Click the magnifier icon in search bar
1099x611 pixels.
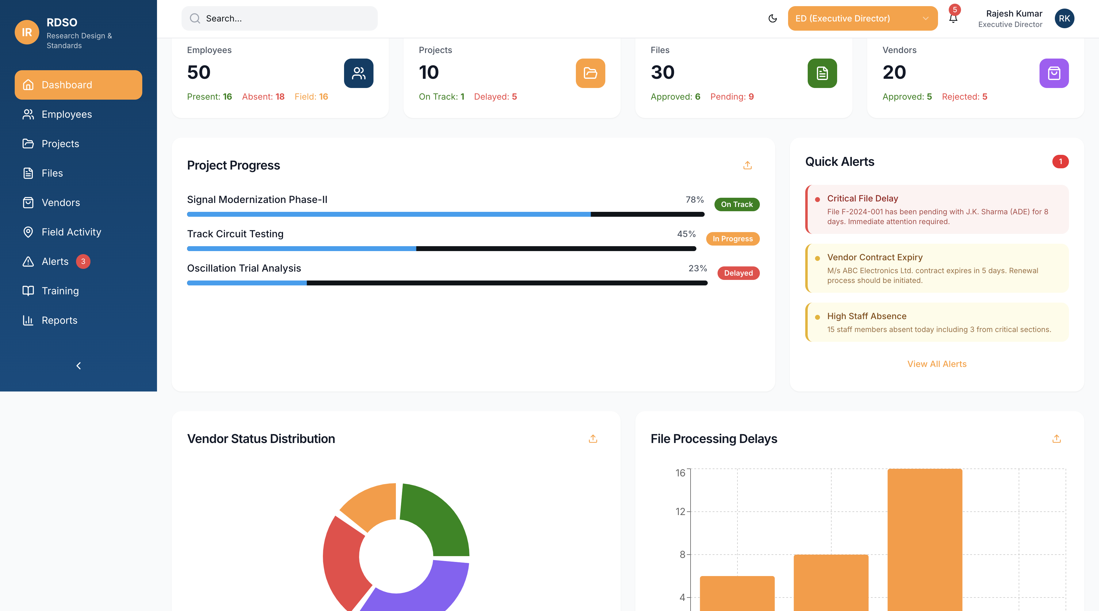[195, 18]
